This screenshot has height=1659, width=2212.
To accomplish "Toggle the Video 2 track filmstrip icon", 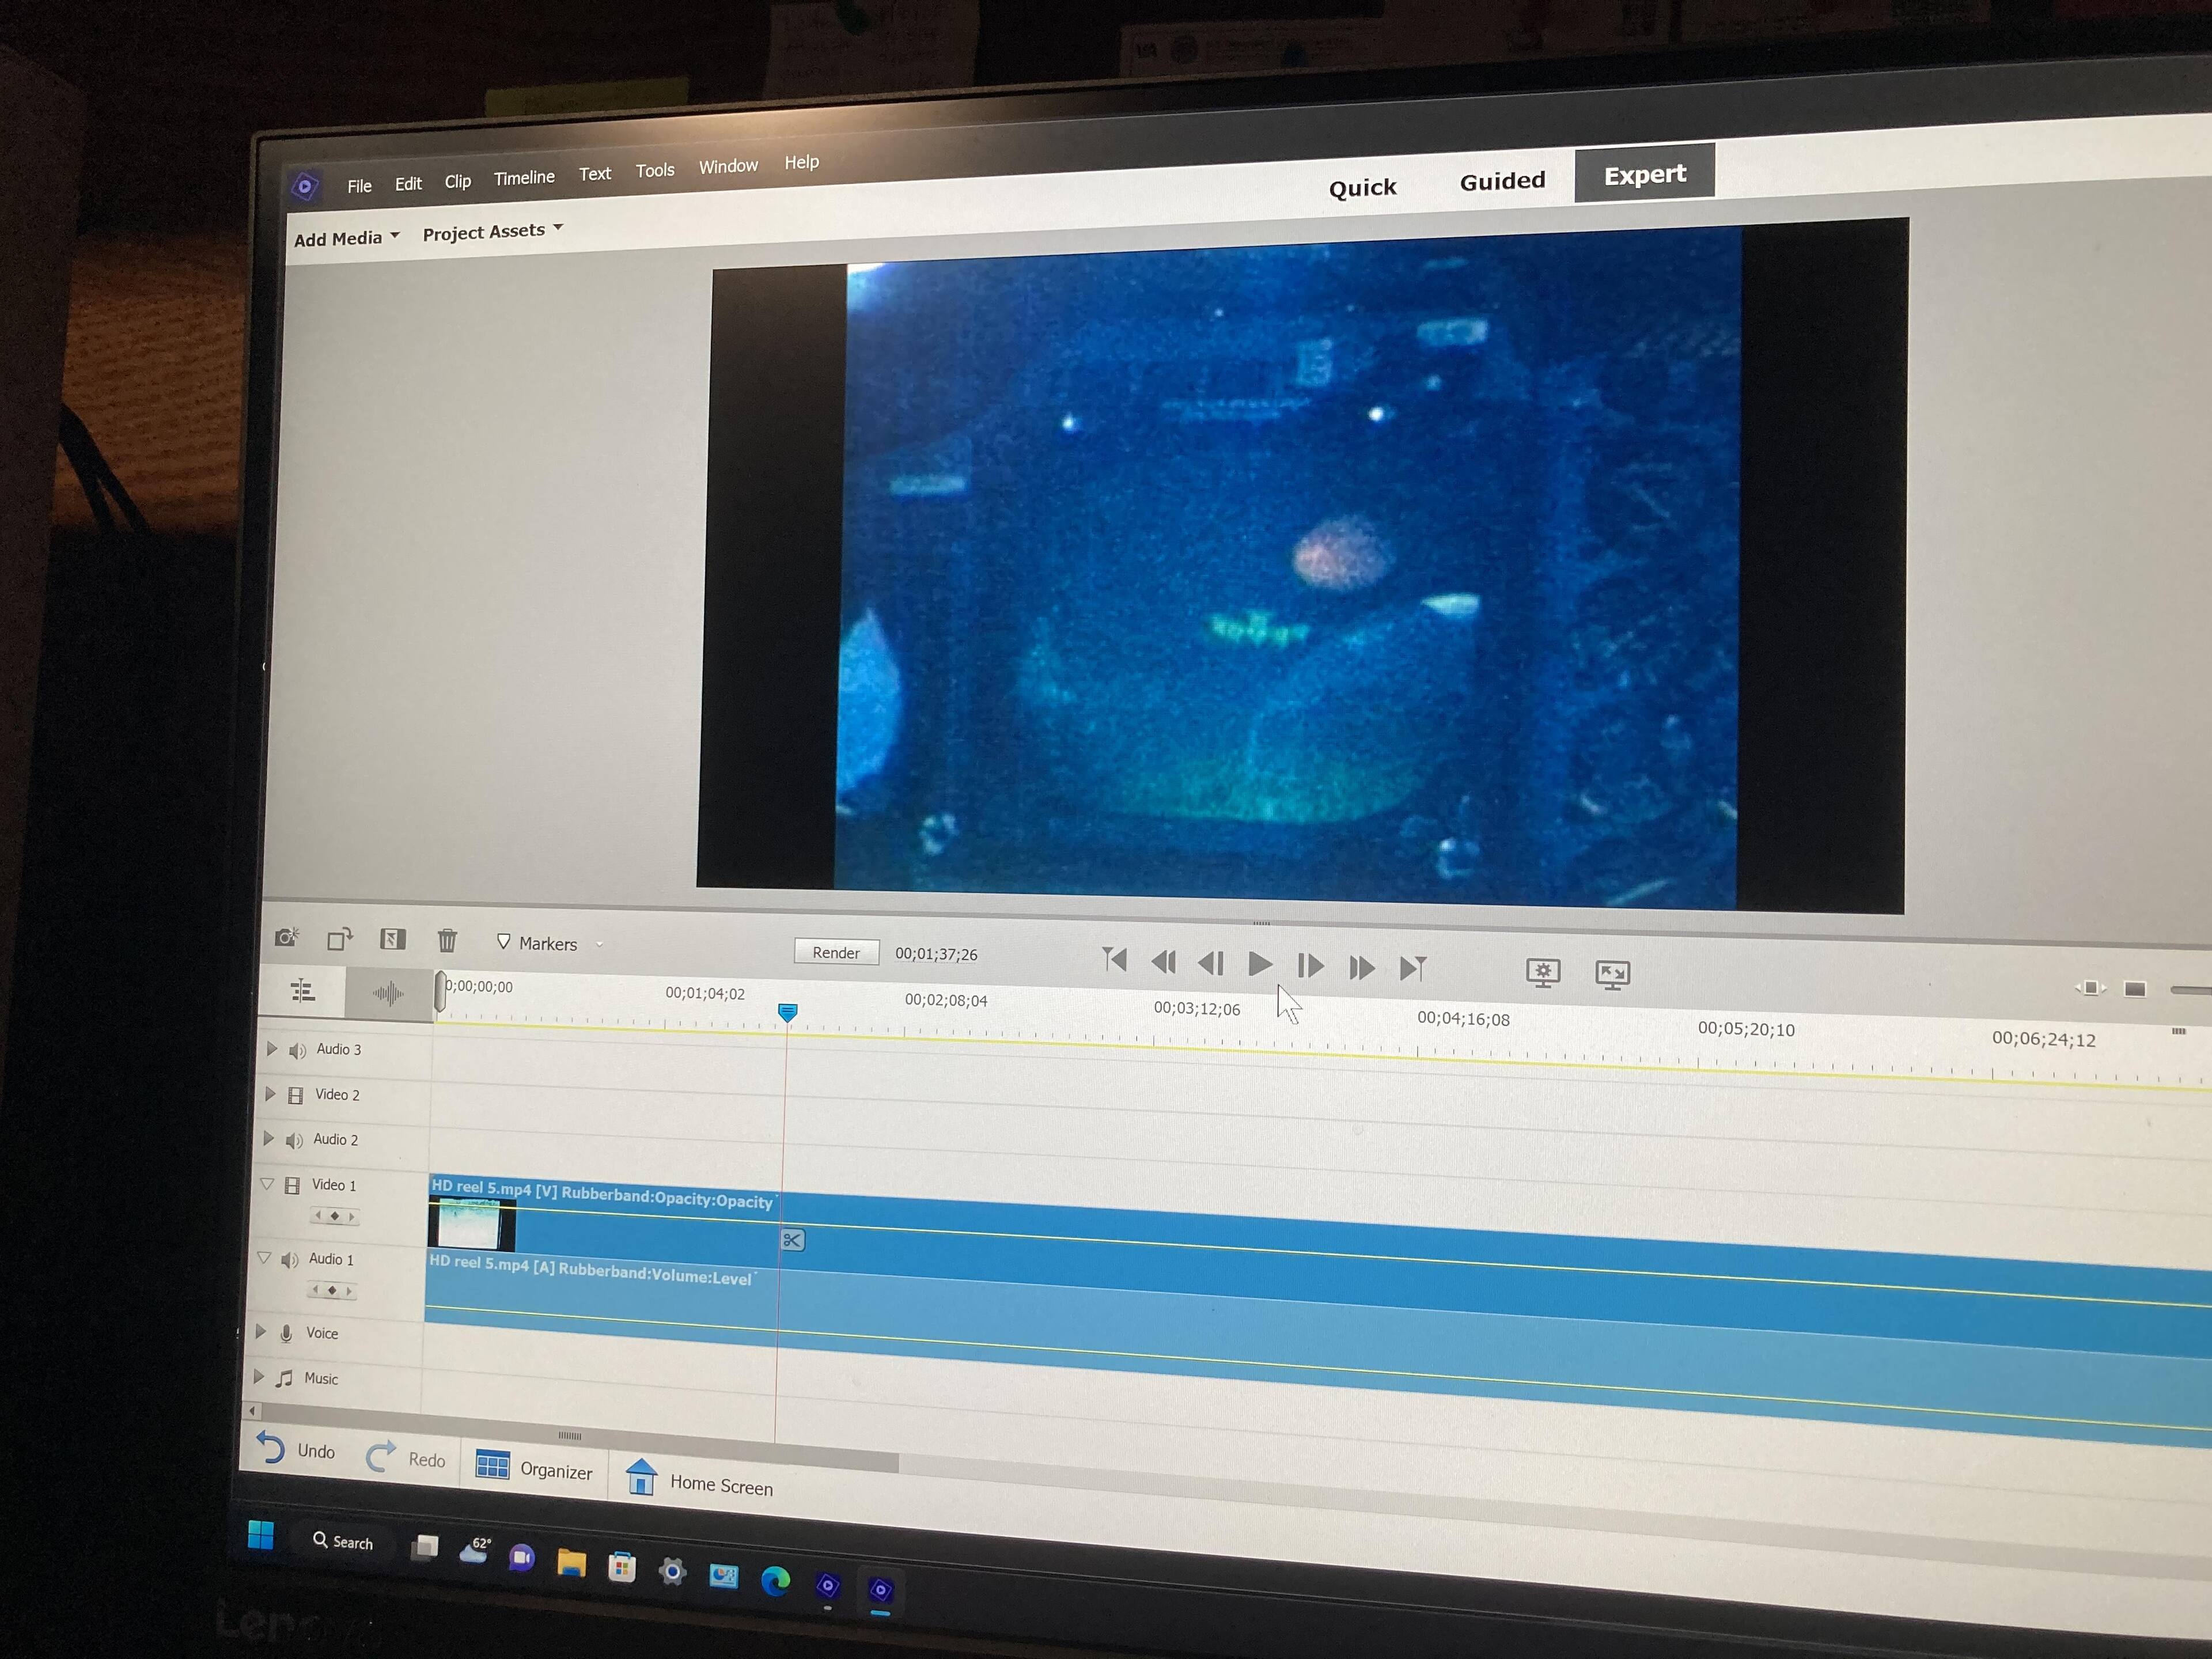I will [296, 1095].
